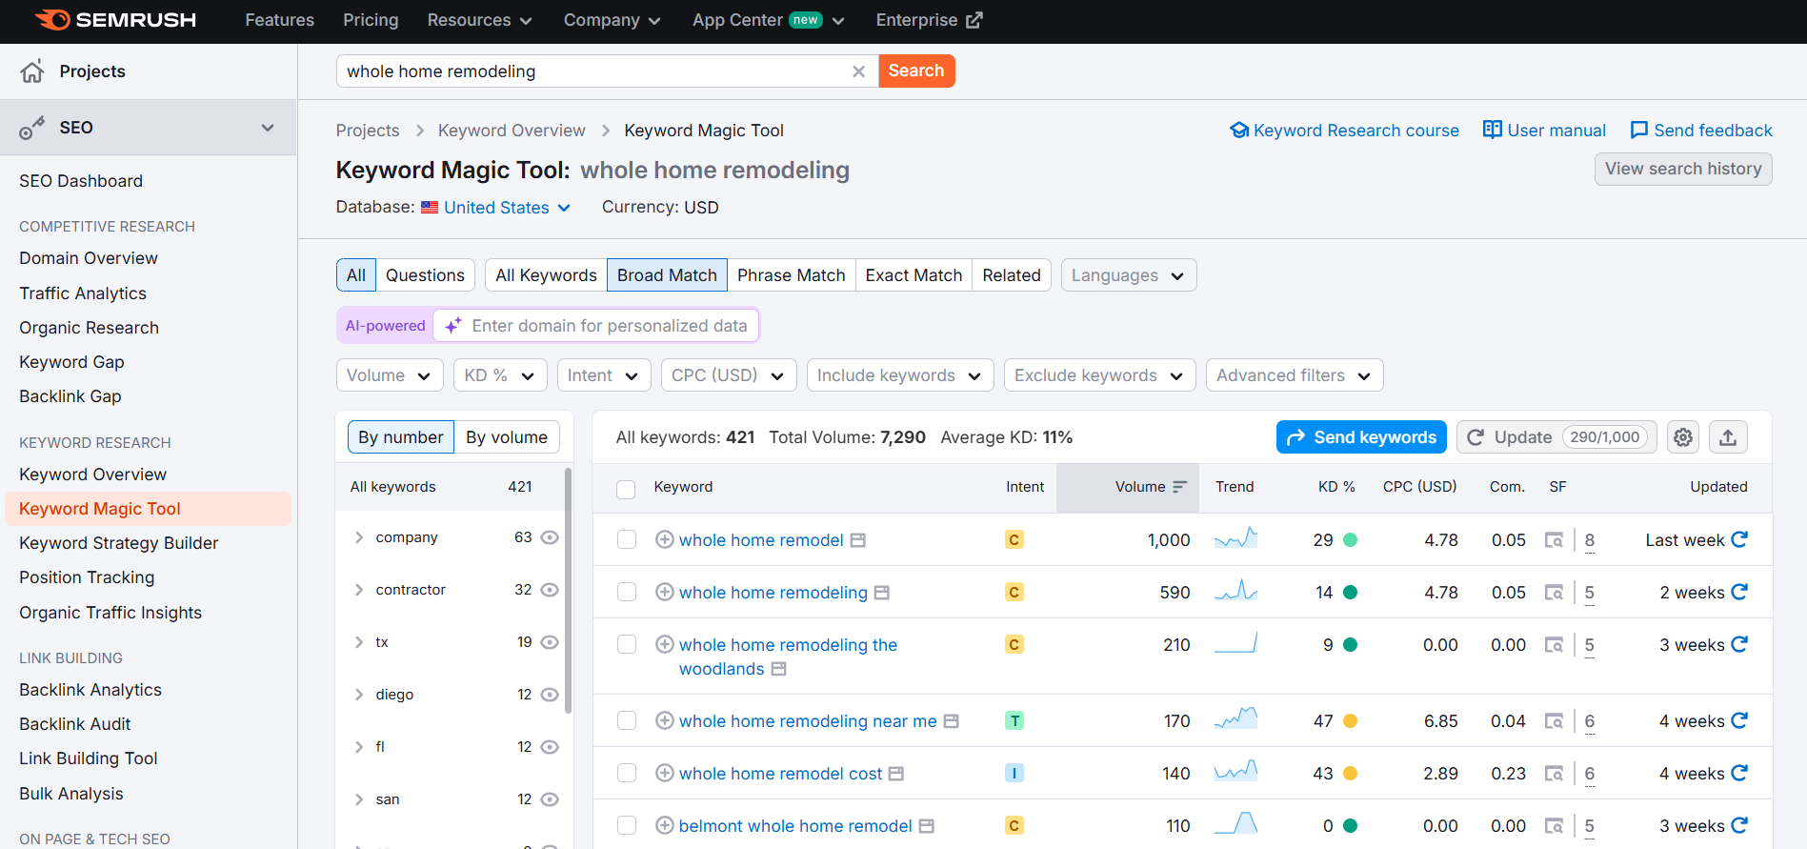Screen dimensions: 1807x849
Task: Open Enterprise external link
Action: click(929, 20)
